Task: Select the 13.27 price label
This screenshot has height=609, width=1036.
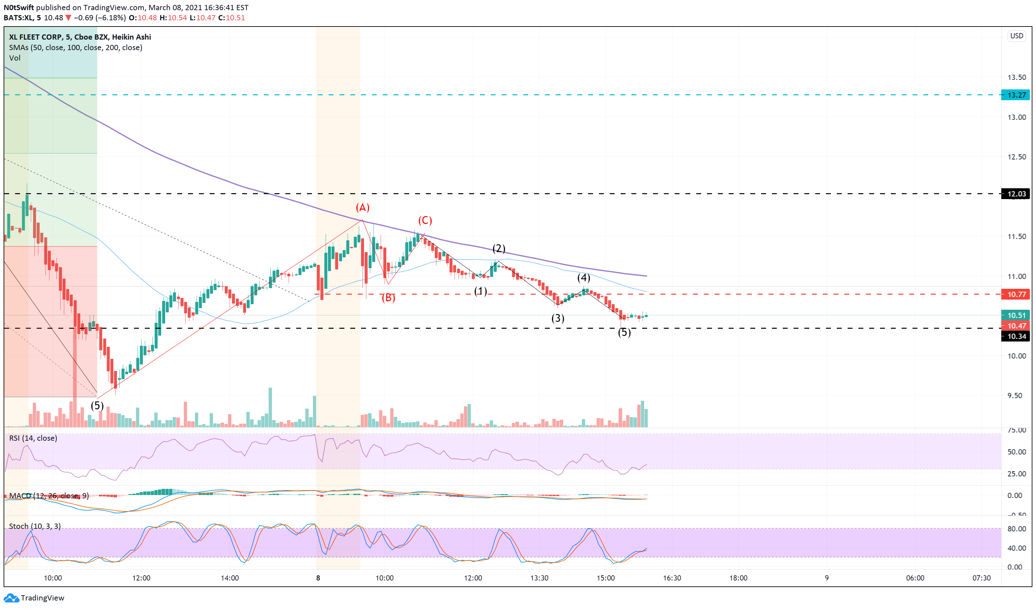Action: (1016, 95)
